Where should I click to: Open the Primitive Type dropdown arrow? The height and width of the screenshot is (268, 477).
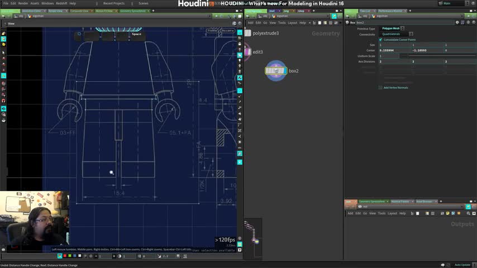pyautogui.click(x=403, y=28)
